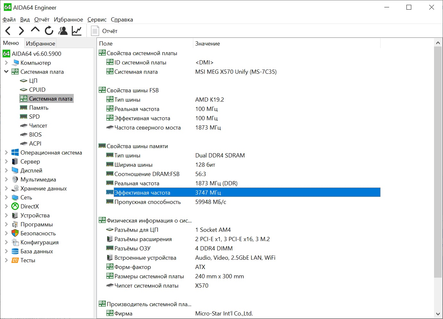Click the DirectX Xbox logo icon
This screenshot has height=319, width=443.
pos(15,206)
